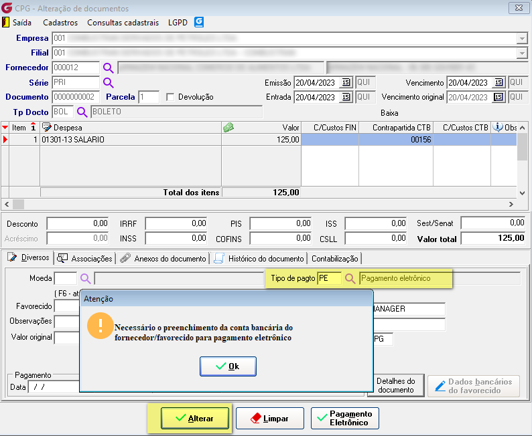The width and height of the screenshot is (532, 436).
Task: Click the Limpar button
Action: pos(270,419)
